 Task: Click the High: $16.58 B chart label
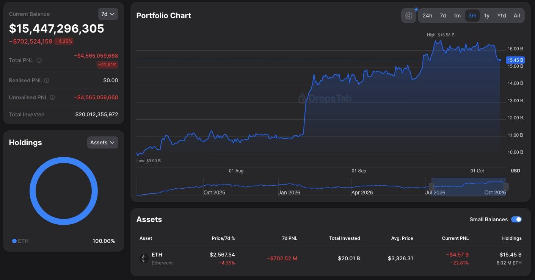point(441,35)
